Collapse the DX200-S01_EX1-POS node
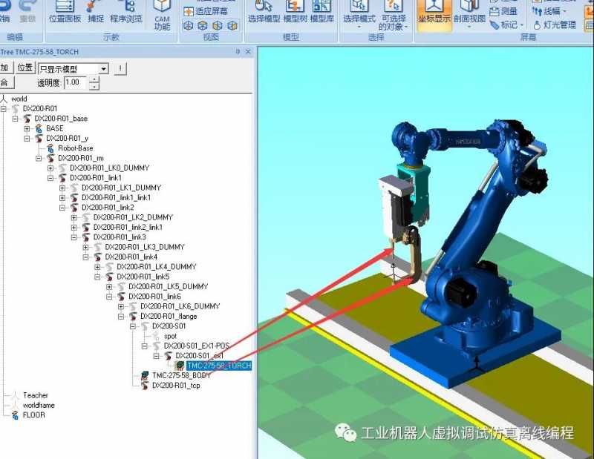Screen dimensions: 594x459 [144, 346]
